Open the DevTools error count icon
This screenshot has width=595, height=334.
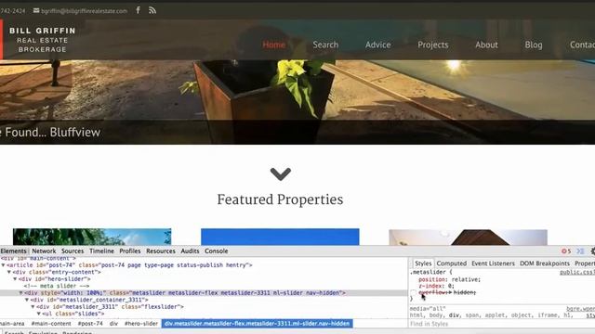[566, 251]
